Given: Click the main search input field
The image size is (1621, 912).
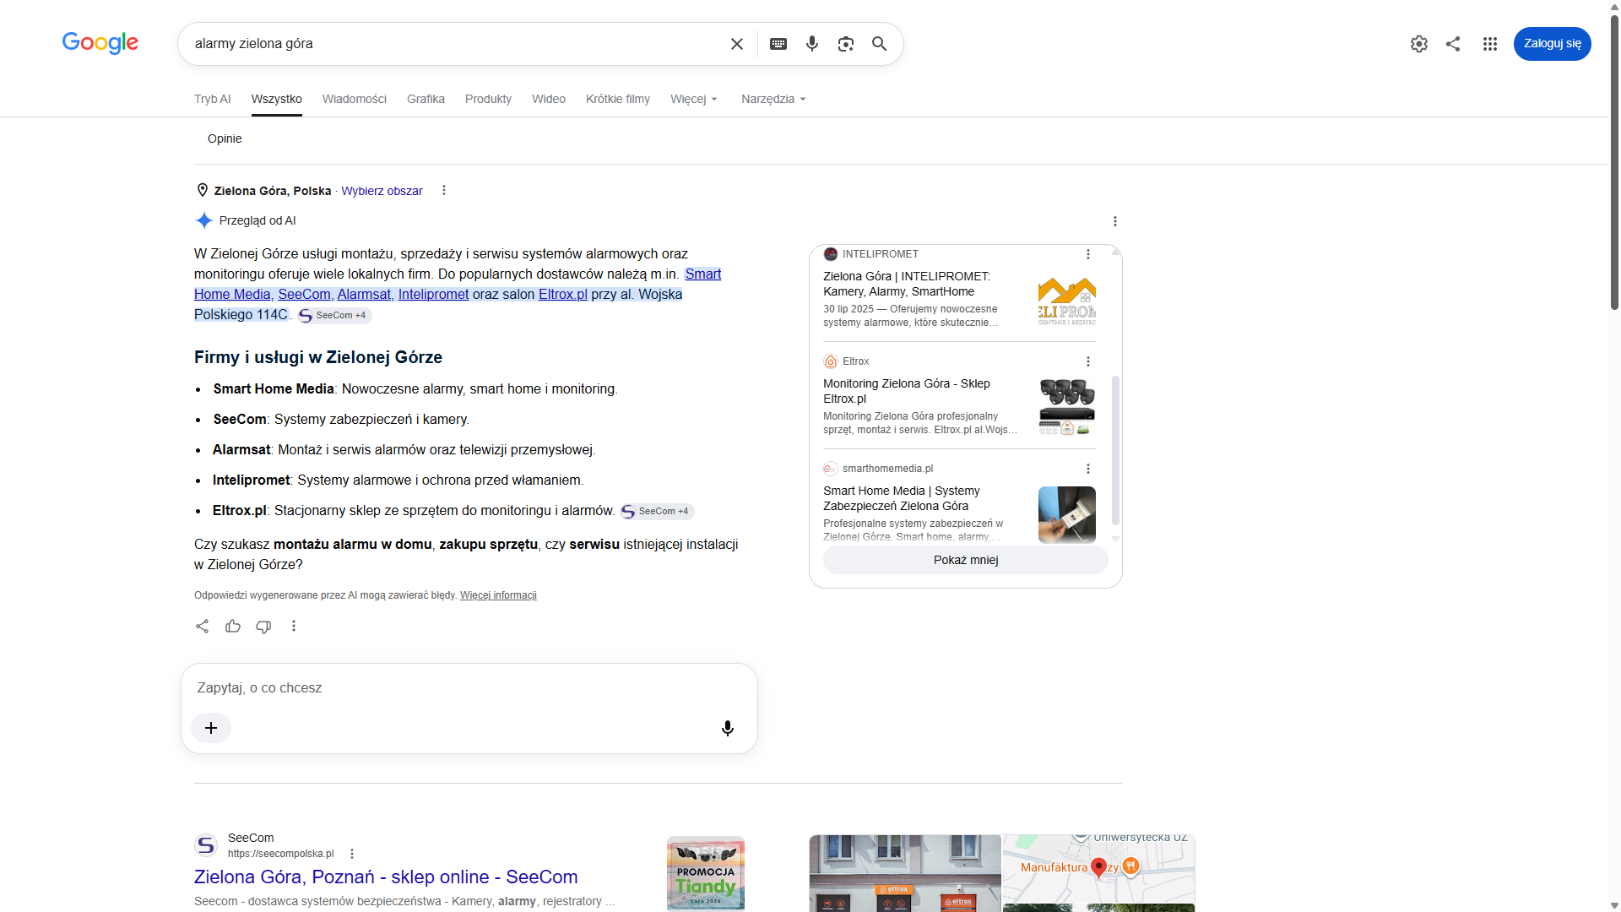Looking at the screenshot, I should (456, 44).
